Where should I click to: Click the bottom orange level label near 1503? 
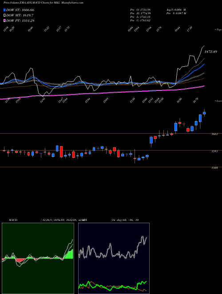click(215, 168)
